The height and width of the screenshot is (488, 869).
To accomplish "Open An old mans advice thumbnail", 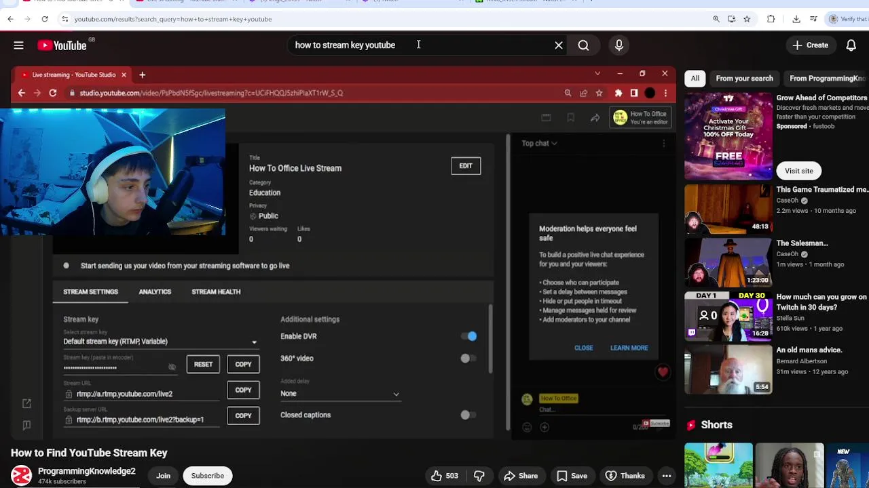I will (x=728, y=369).
